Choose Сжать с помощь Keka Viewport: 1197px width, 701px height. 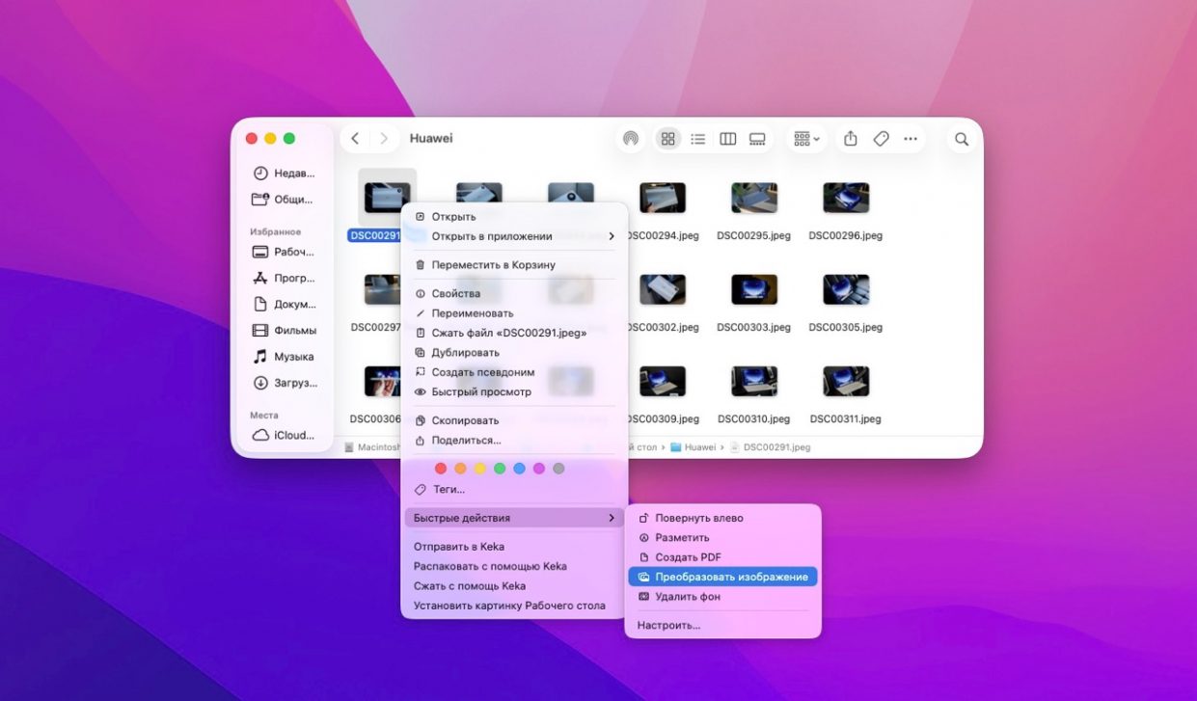click(514, 586)
